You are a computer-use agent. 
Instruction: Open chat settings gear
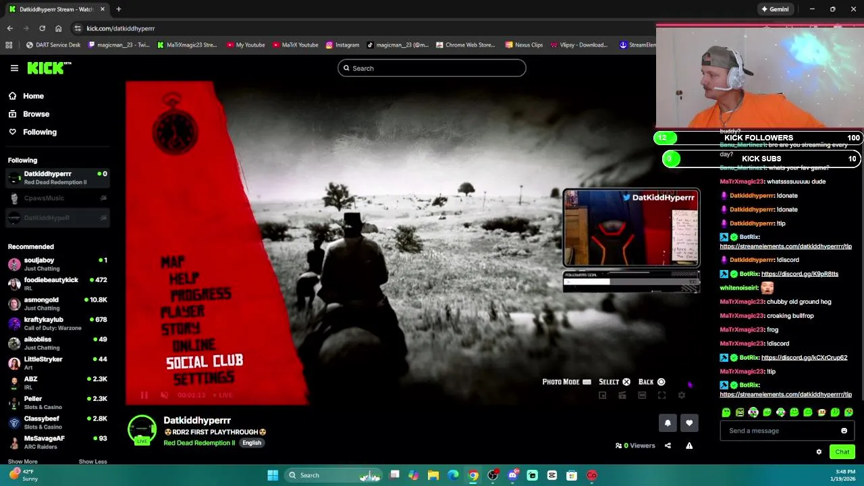[x=819, y=452]
